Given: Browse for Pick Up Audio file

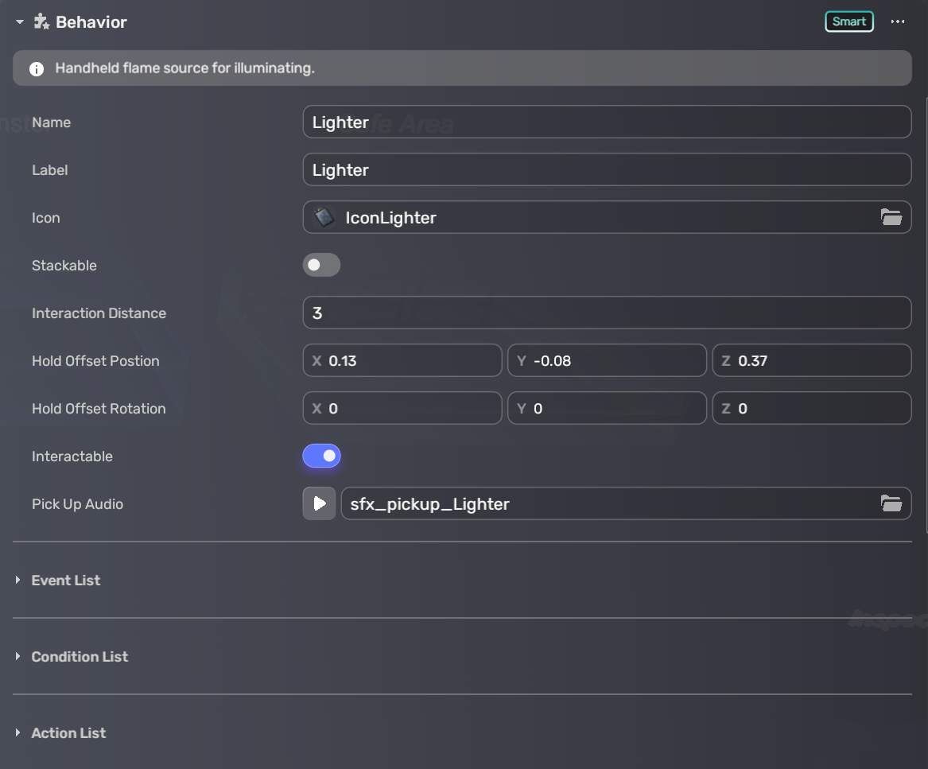Looking at the screenshot, I should tap(891, 503).
